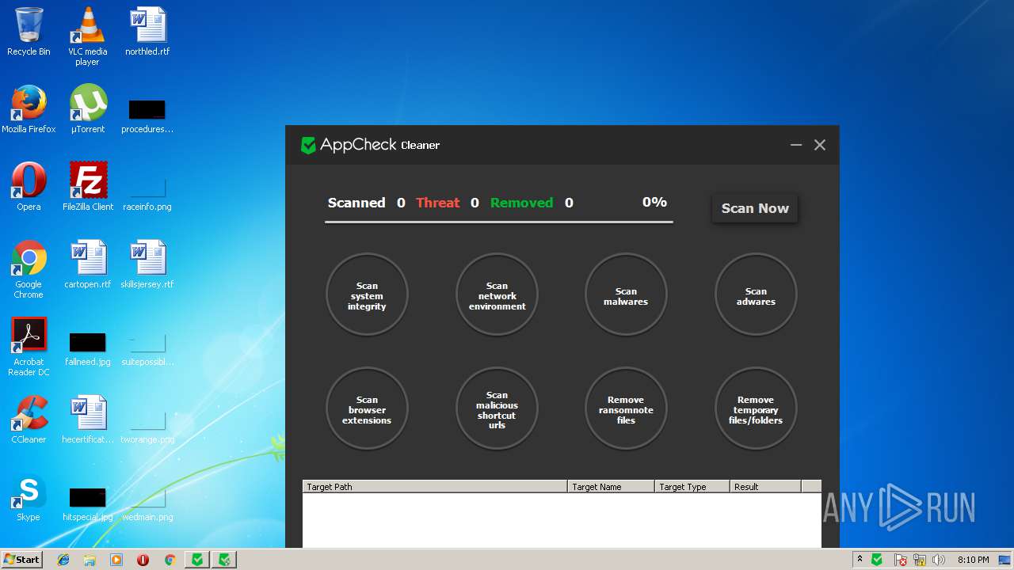
Task: Select the skillsjersey.rtf desktop file
Action: click(147, 264)
